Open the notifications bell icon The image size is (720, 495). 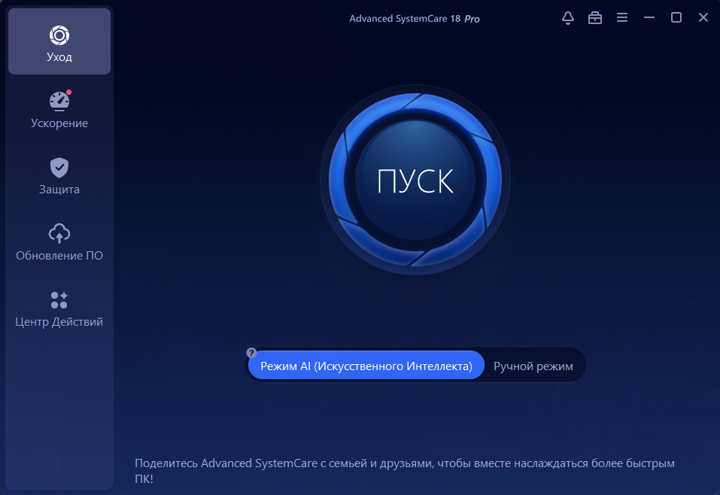(x=568, y=18)
